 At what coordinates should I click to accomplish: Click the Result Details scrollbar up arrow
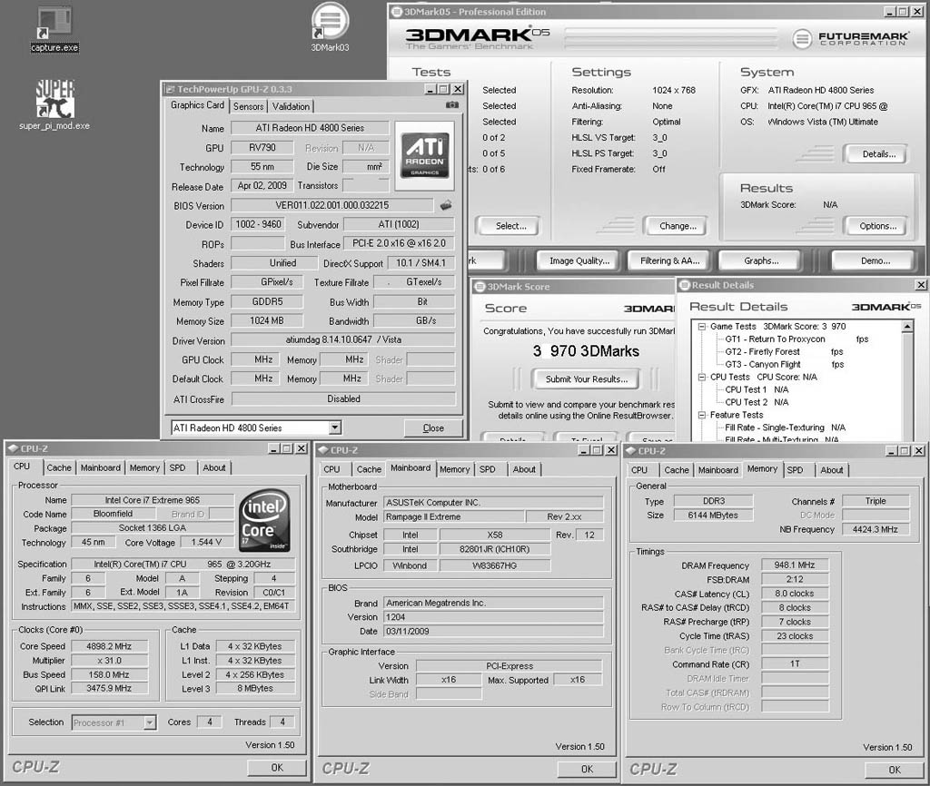907,327
